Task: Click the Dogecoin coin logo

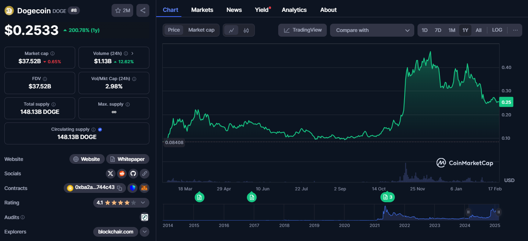Action: 9,10
